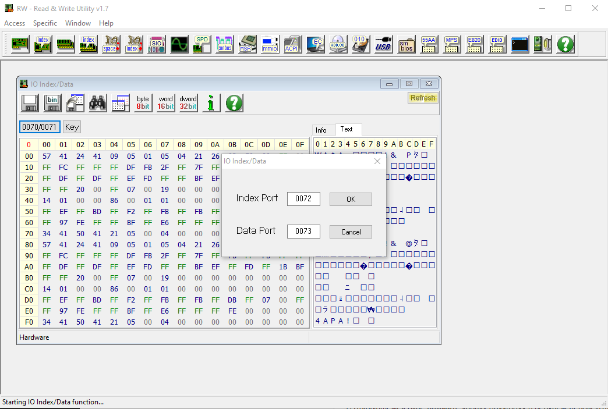608x409 pixels.
Task: Launch the Embedded Controller (EC) tool
Action: [316, 44]
